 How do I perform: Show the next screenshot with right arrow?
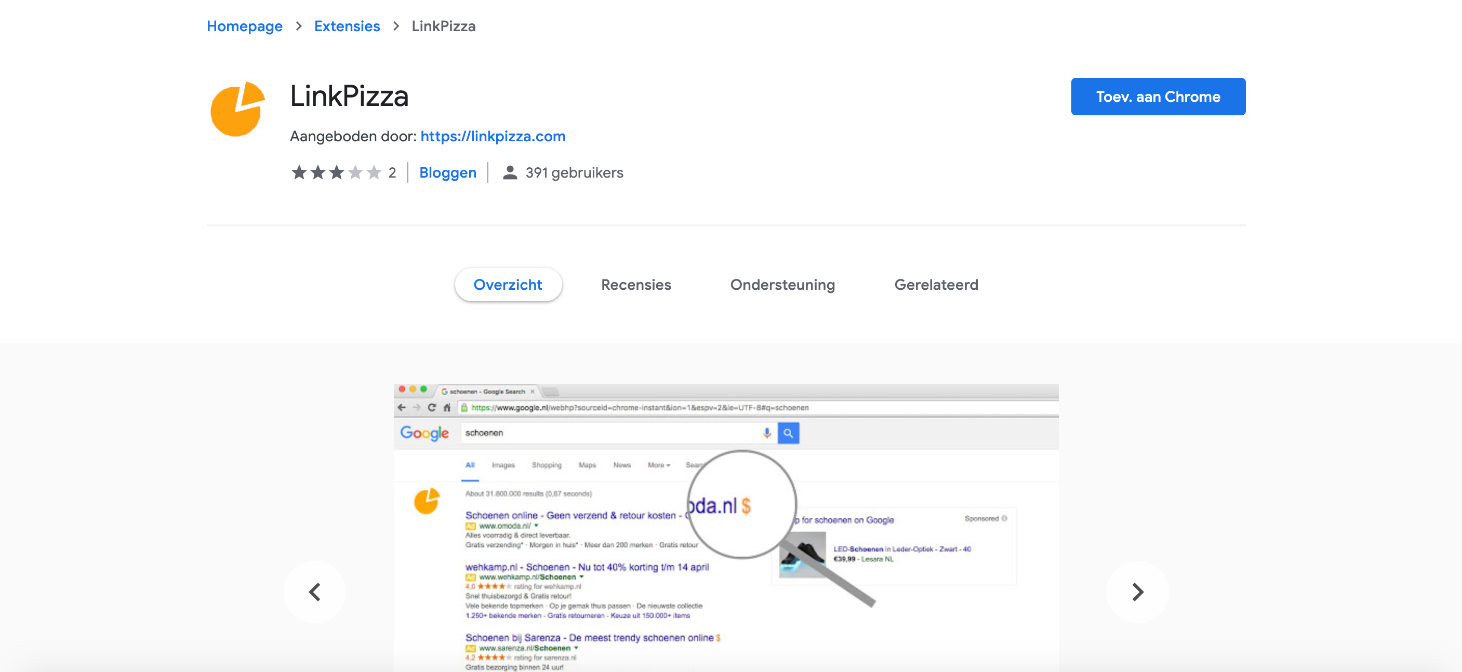point(1137,592)
